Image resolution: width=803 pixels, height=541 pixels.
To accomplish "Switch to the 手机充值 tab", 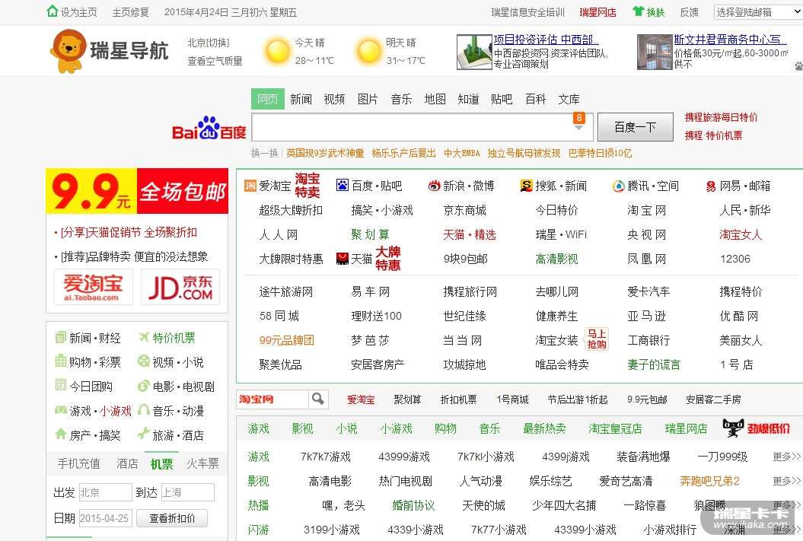I will coord(79,463).
